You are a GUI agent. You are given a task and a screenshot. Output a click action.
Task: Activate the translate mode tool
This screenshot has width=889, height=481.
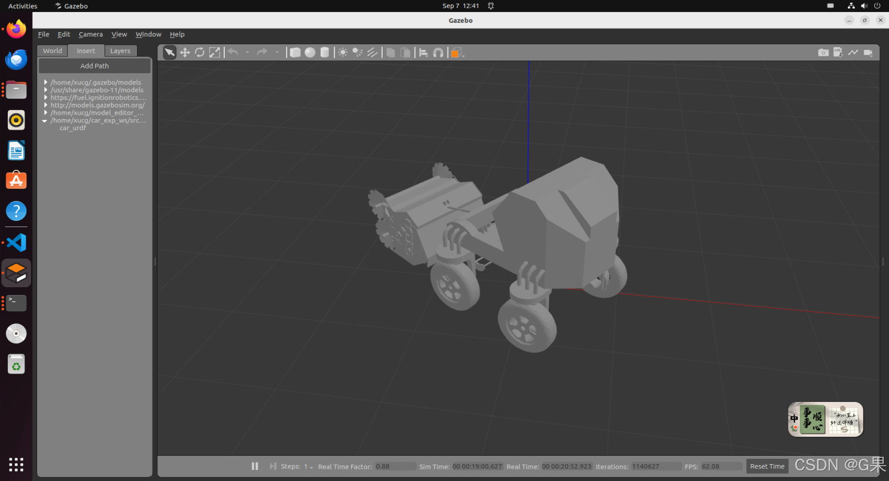click(185, 52)
